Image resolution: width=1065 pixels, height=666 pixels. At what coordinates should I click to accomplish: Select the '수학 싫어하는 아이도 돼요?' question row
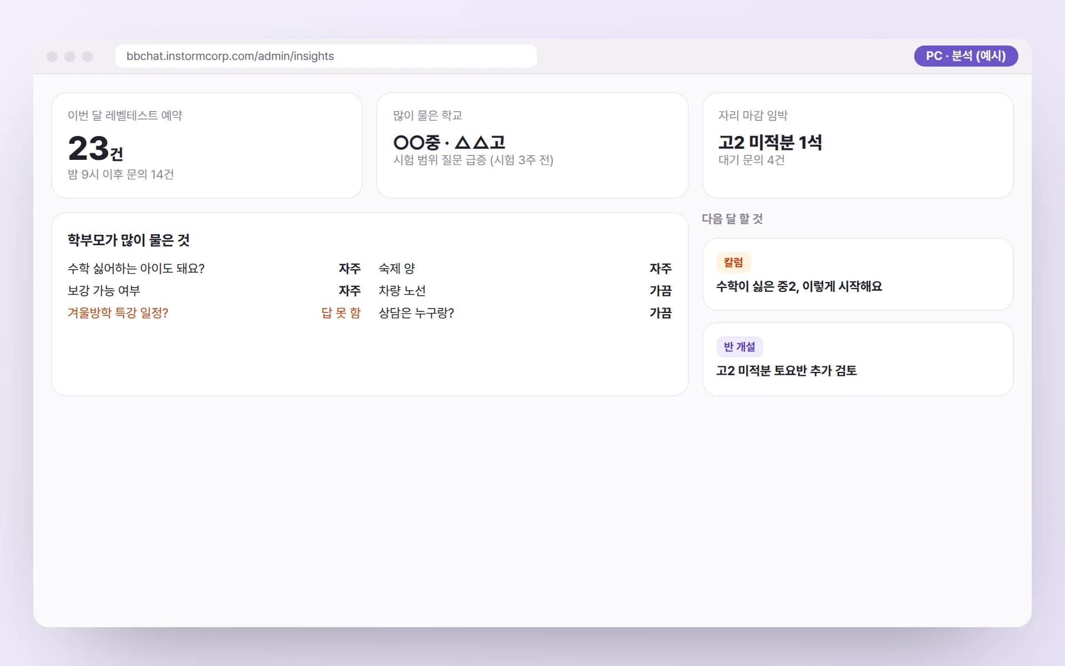click(214, 269)
